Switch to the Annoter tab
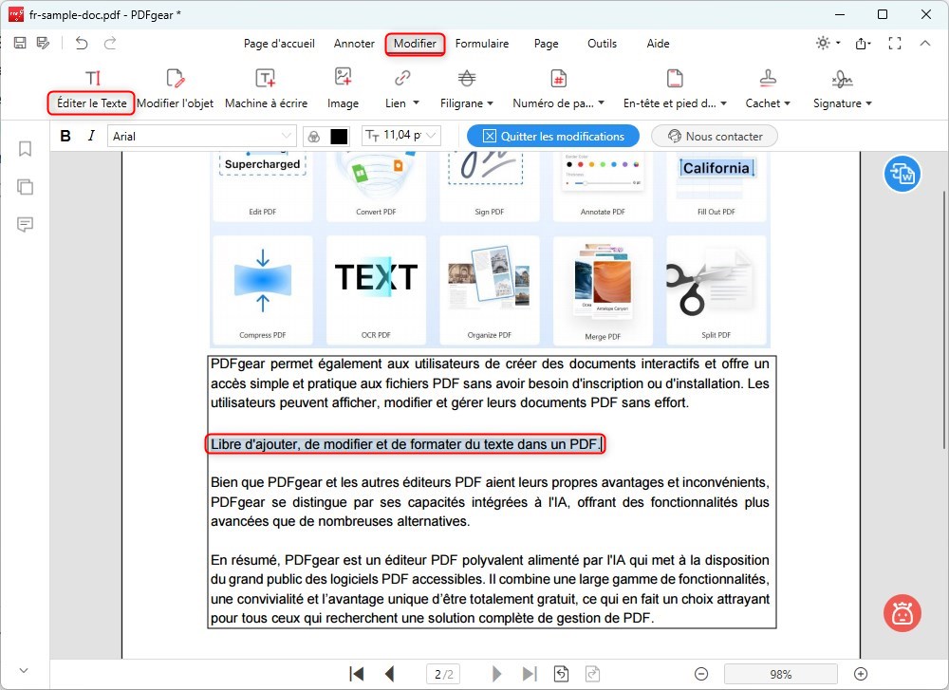This screenshot has height=690, width=949. point(354,44)
